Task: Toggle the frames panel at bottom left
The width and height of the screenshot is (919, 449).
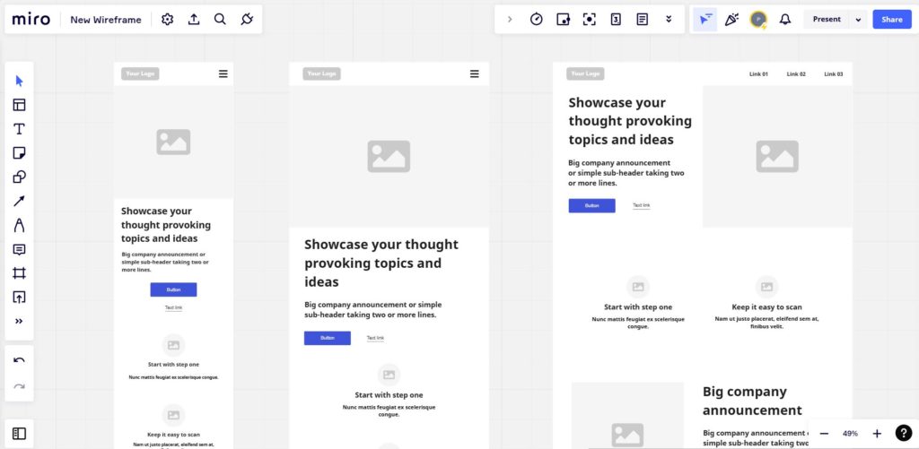Action: 20,434
